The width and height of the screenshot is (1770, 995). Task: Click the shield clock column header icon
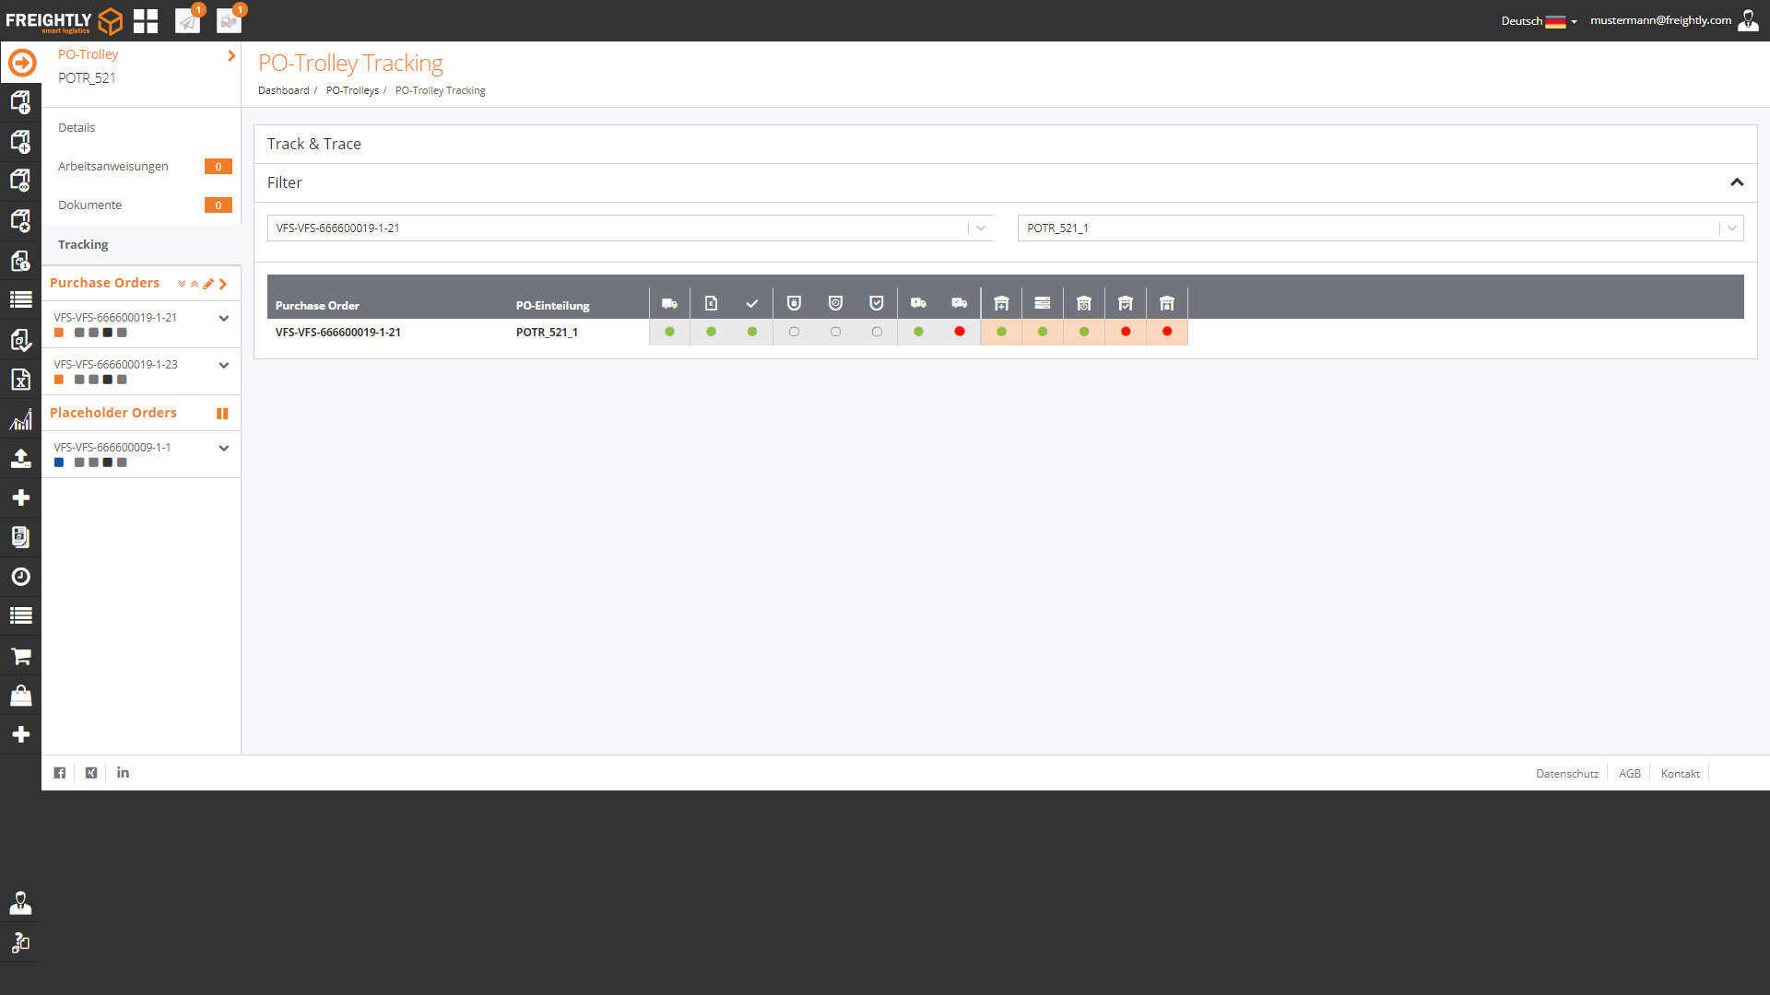point(835,303)
